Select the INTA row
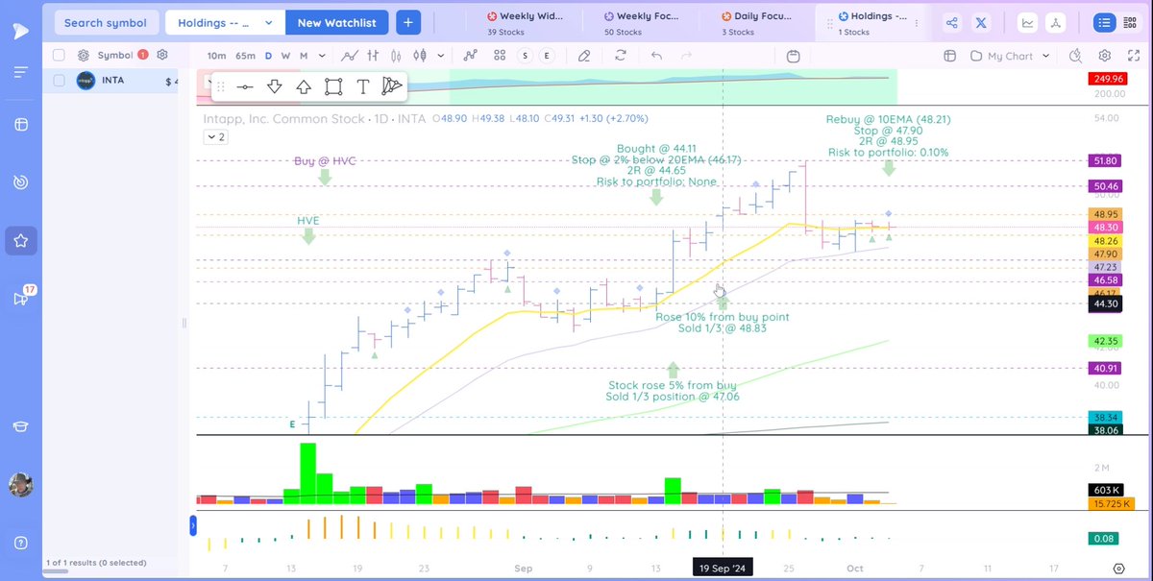 click(x=113, y=81)
